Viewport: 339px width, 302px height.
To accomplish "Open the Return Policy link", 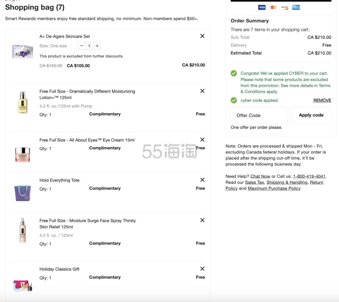I will tap(317, 182).
